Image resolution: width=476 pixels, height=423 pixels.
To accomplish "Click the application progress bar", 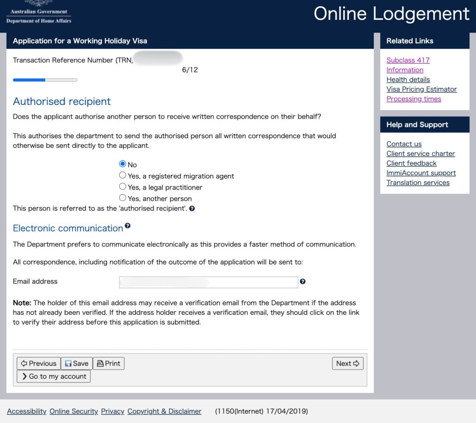I will click(x=45, y=80).
